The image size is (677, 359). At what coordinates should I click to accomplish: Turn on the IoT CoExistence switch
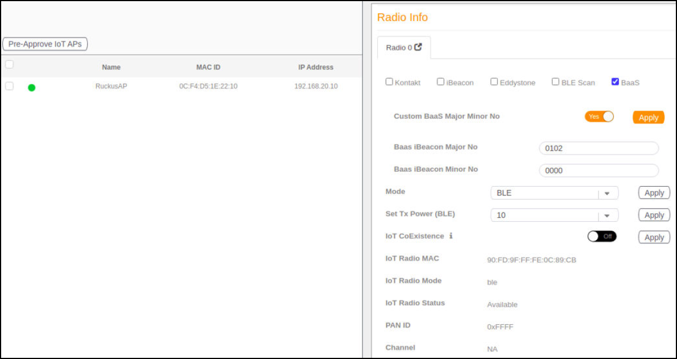click(602, 236)
